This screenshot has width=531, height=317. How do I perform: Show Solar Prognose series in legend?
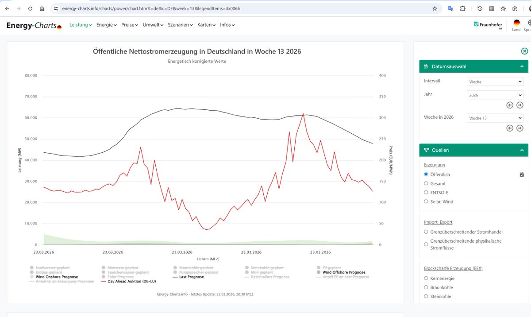tap(117, 277)
